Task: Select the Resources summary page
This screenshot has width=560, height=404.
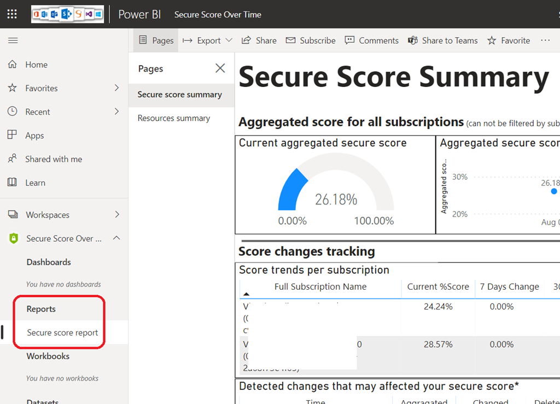Action: (174, 118)
